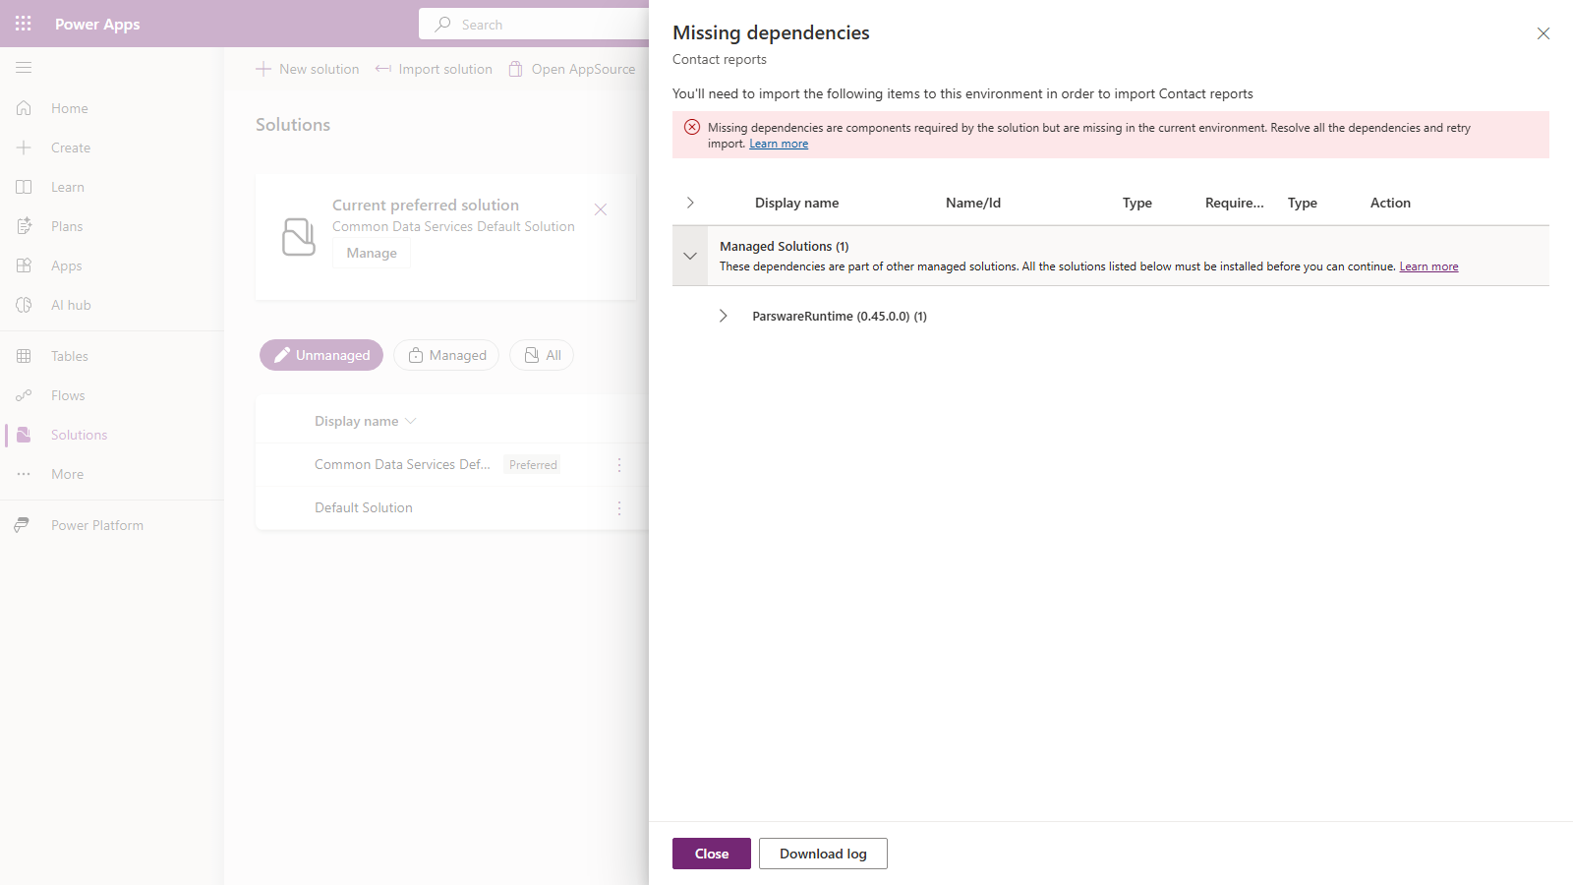Click the Search input field

click(x=534, y=24)
